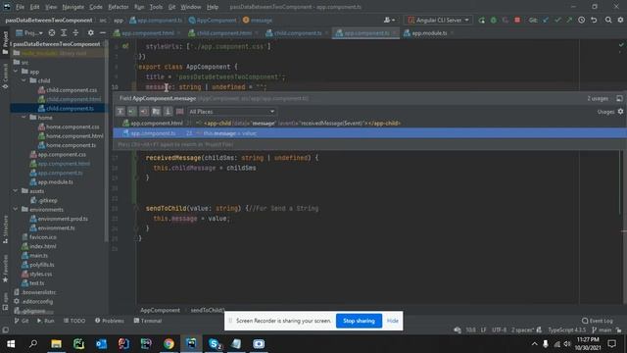Open usages popup settings gear
627x353 pixels.
[x=620, y=112]
